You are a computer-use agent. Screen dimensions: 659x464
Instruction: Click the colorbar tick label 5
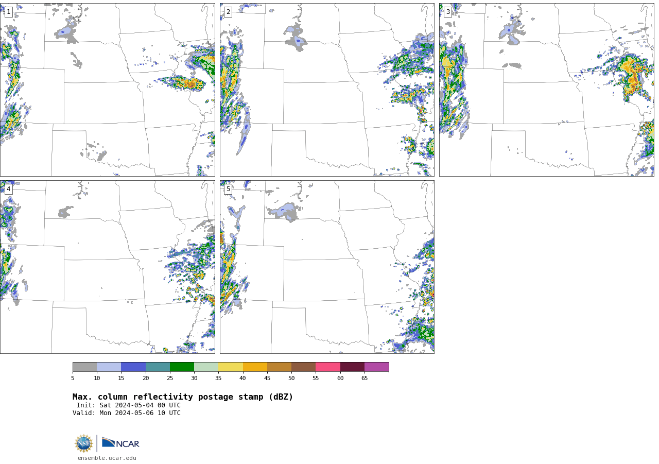73,379
